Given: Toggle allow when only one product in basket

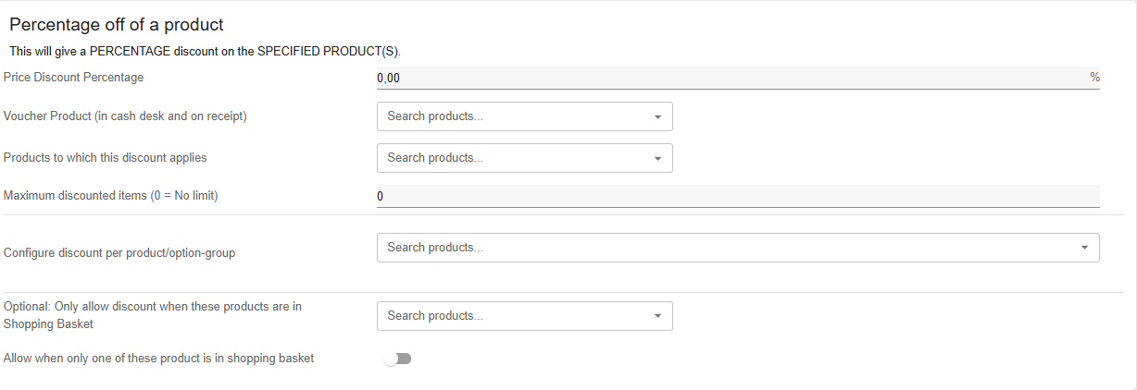Looking at the screenshot, I should tap(398, 359).
